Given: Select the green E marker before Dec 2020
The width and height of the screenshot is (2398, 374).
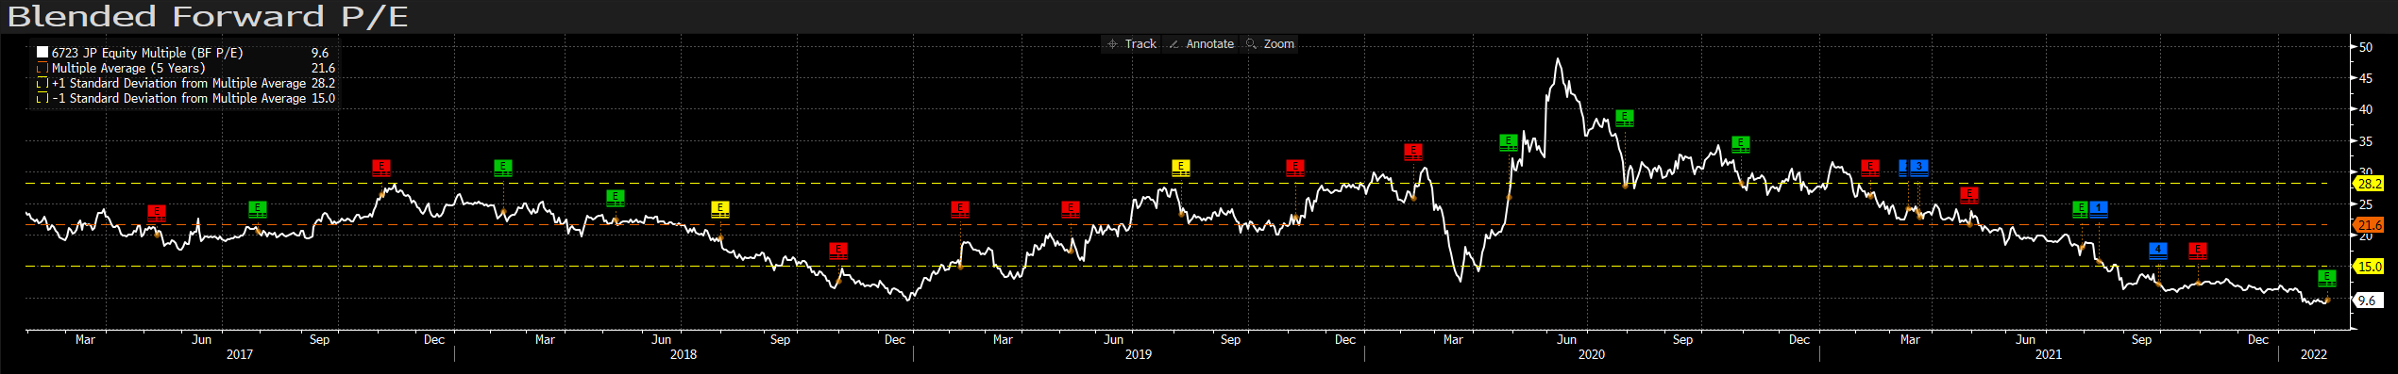Looking at the screenshot, I should tap(1742, 144).
